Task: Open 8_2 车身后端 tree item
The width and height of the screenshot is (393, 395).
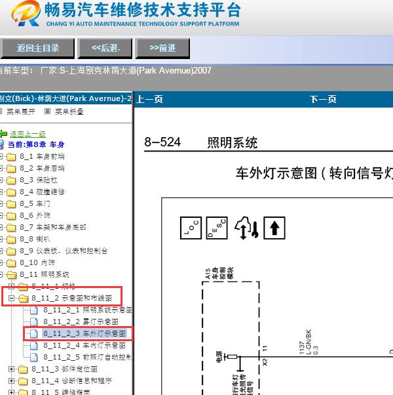Action: click(x=42, y=168)
